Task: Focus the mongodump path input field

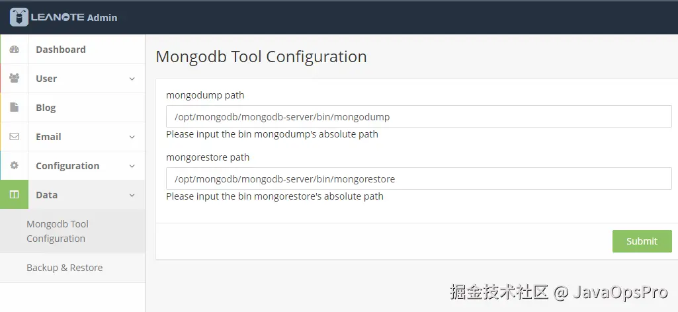Action: [x=419, y=117]
